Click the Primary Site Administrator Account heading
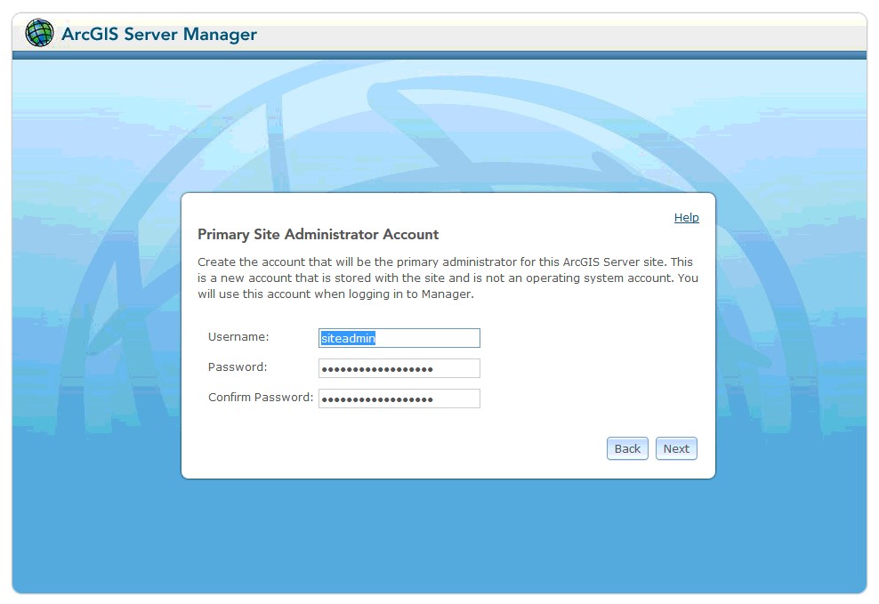The height and width of the screenshot is (604, 879). 318,234
